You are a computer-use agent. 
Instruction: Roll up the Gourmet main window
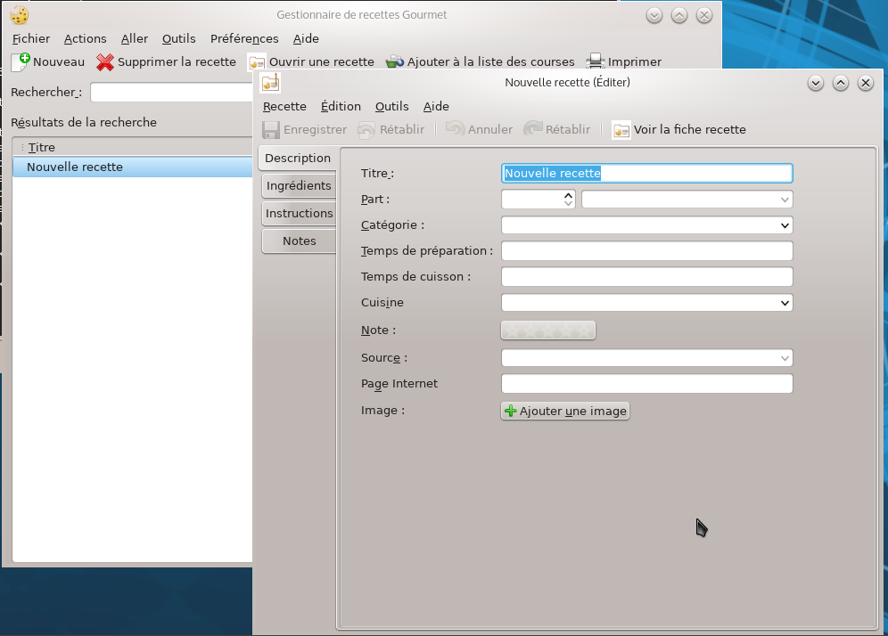pyautogui.click(x=679, y=15)
